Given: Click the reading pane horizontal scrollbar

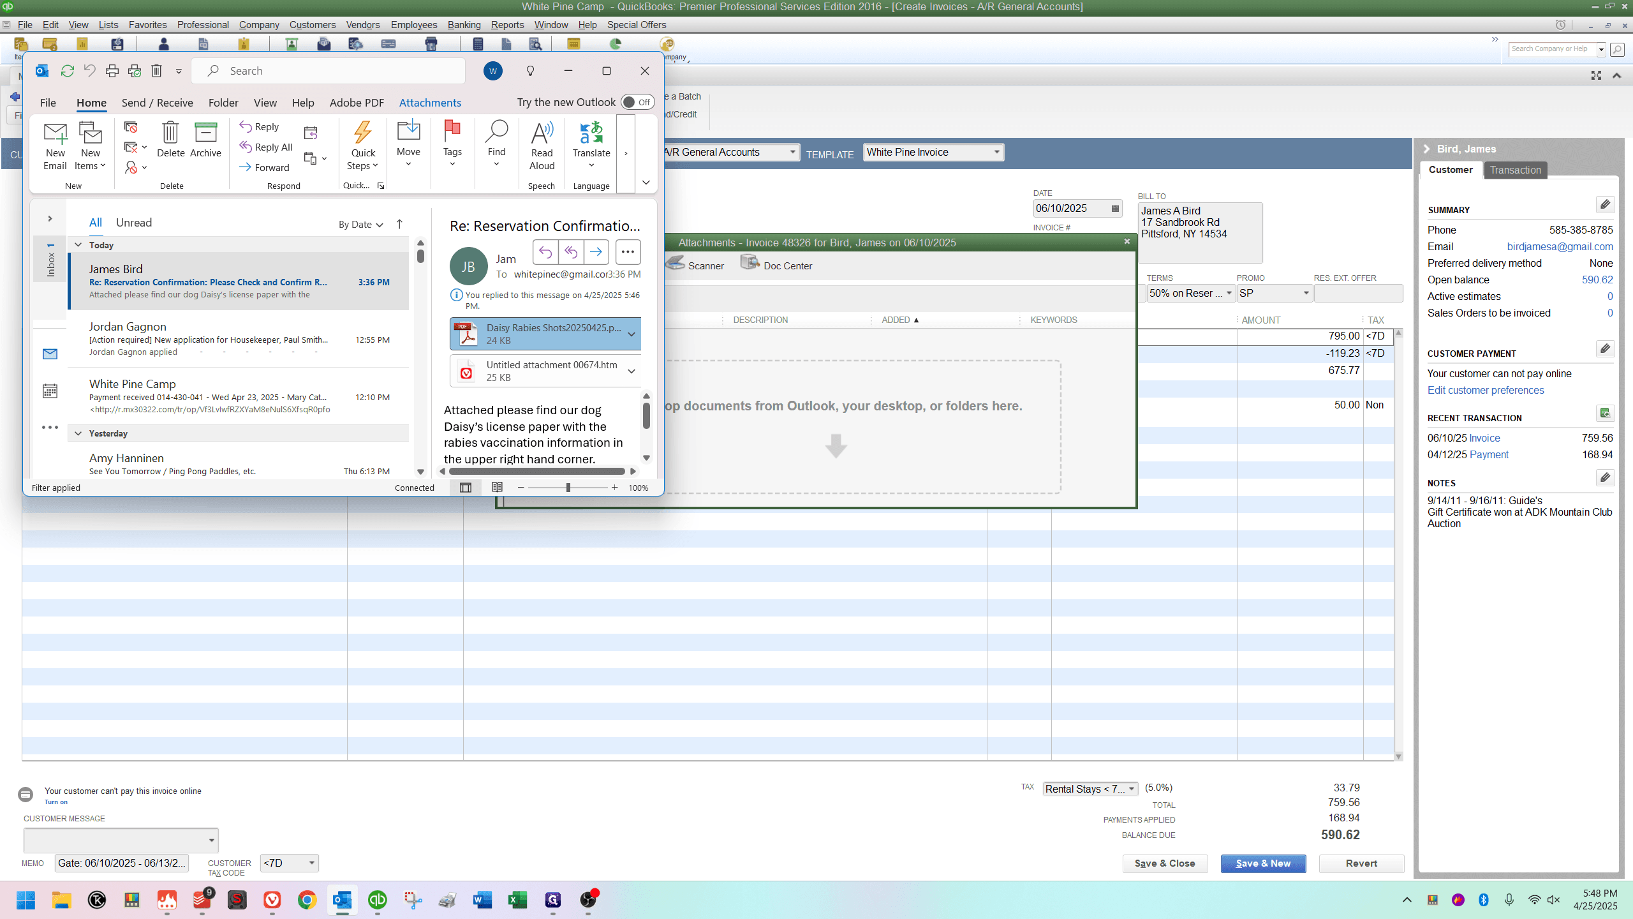Looking at the screenshot, I should pyautogui.click(x=536, y=472).
